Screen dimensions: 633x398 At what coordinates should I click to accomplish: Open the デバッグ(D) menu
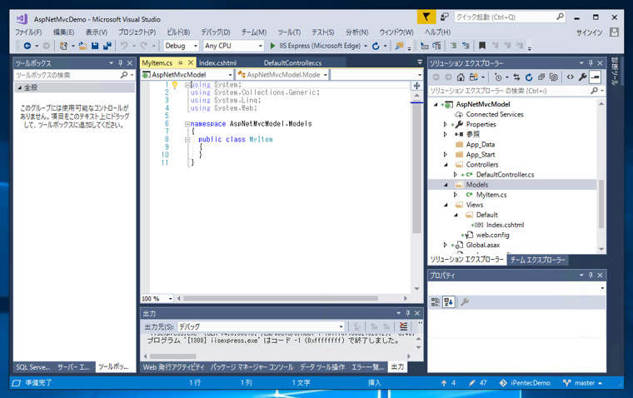216,32
